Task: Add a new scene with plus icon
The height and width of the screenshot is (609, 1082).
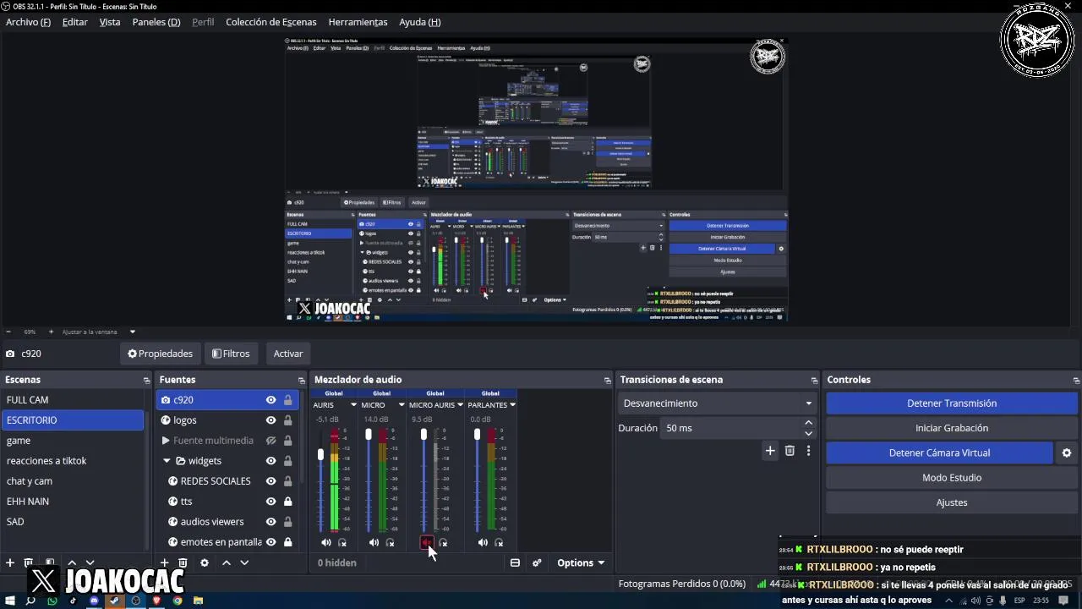Action: point(10,562)
